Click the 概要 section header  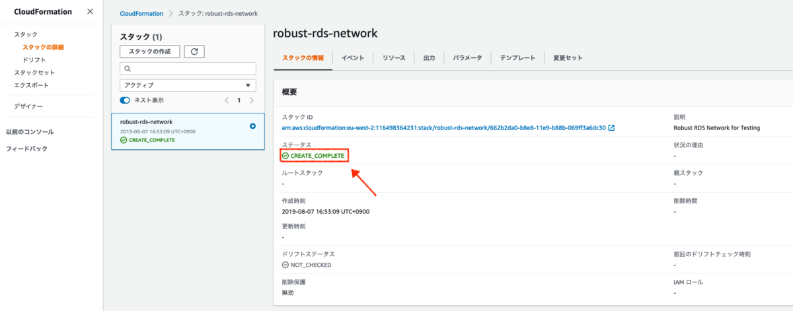coord(289,92)
